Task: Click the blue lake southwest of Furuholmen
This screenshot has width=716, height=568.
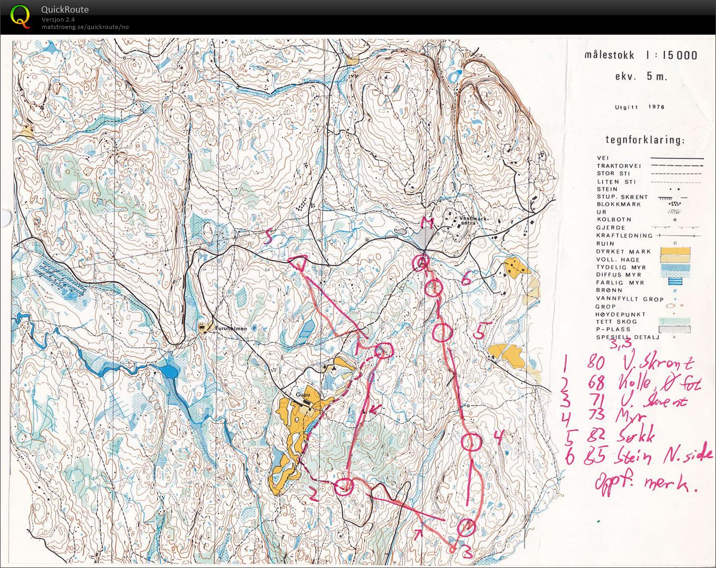Action: click(170, 372)
